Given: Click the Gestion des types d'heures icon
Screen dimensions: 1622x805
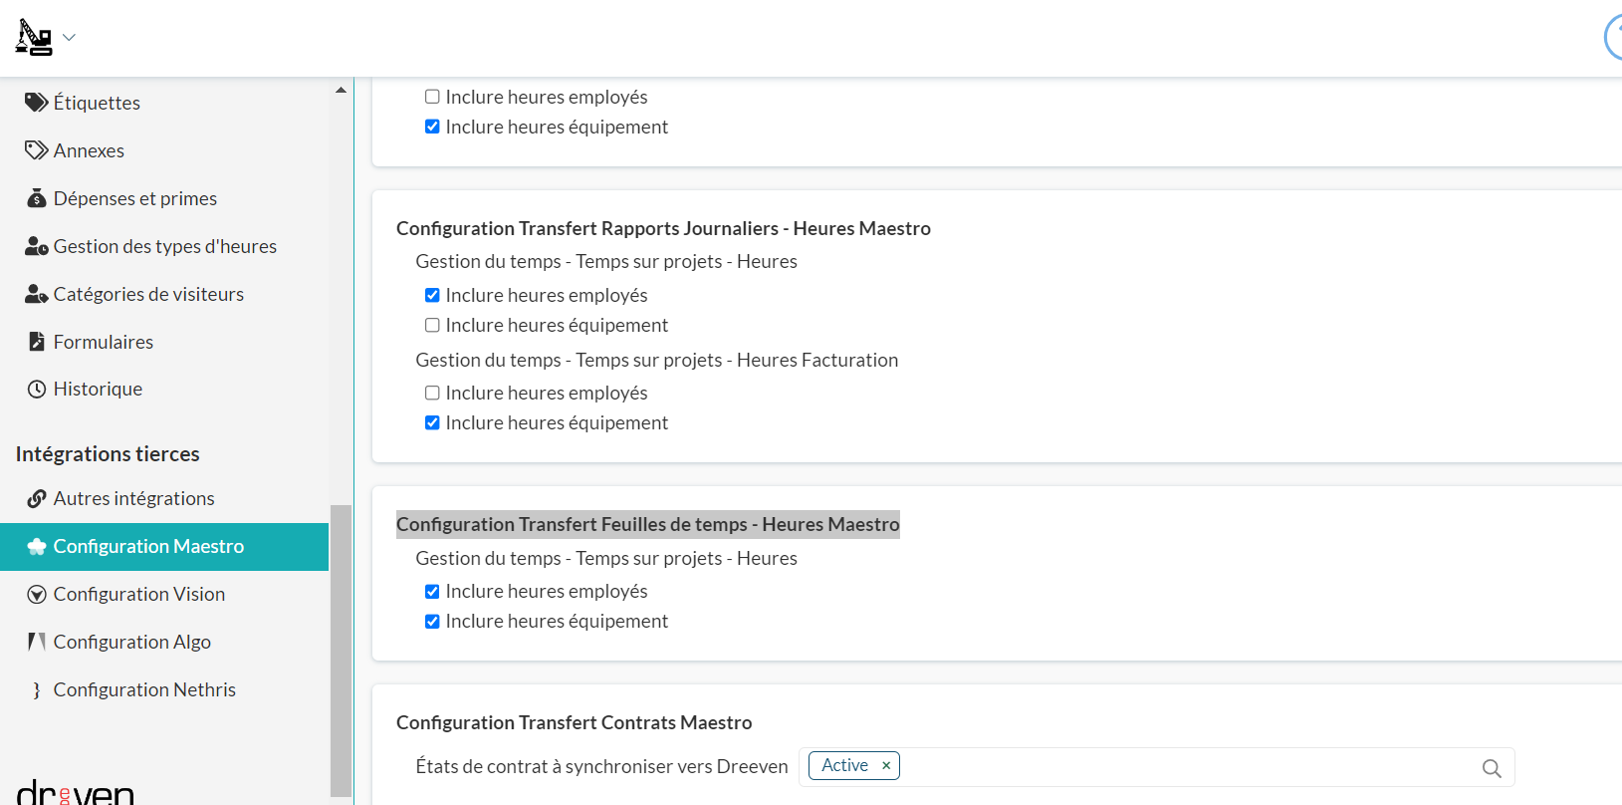Looking at the screenshot, I should 37,246.
